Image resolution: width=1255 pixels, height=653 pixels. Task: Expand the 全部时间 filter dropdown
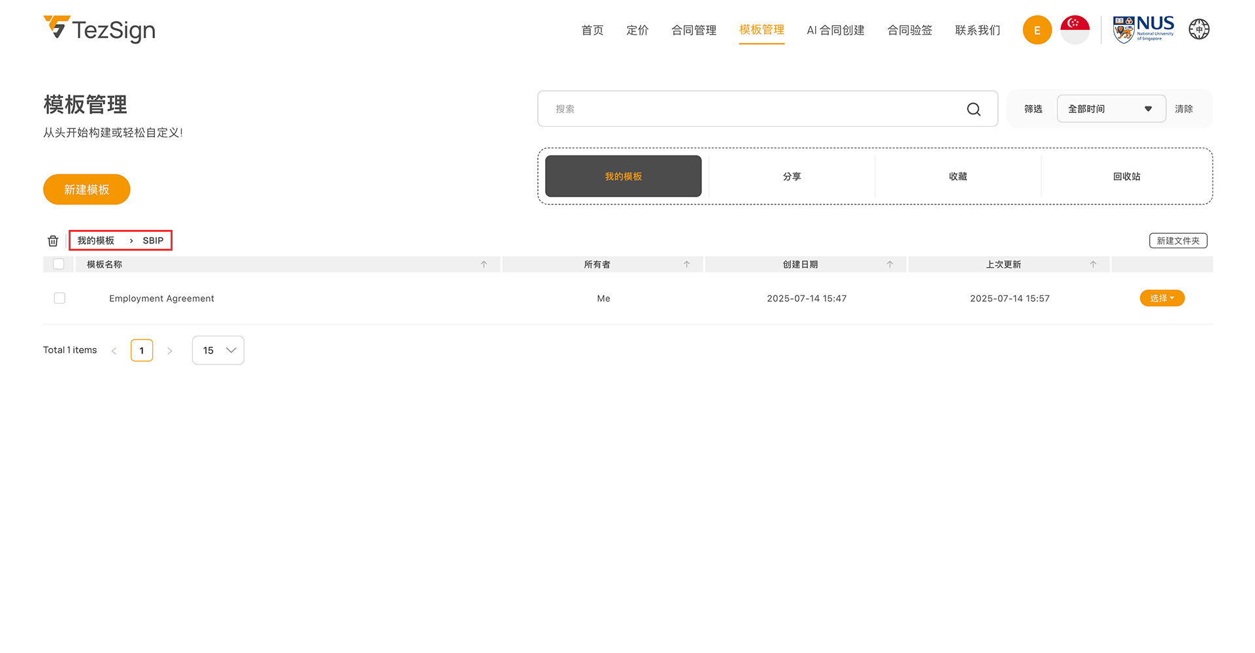pos(1111,109)
